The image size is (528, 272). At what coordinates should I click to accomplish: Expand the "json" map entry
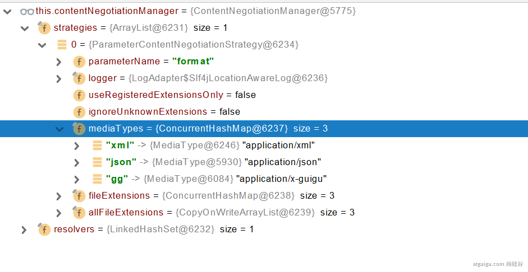[x=77, y=162]
